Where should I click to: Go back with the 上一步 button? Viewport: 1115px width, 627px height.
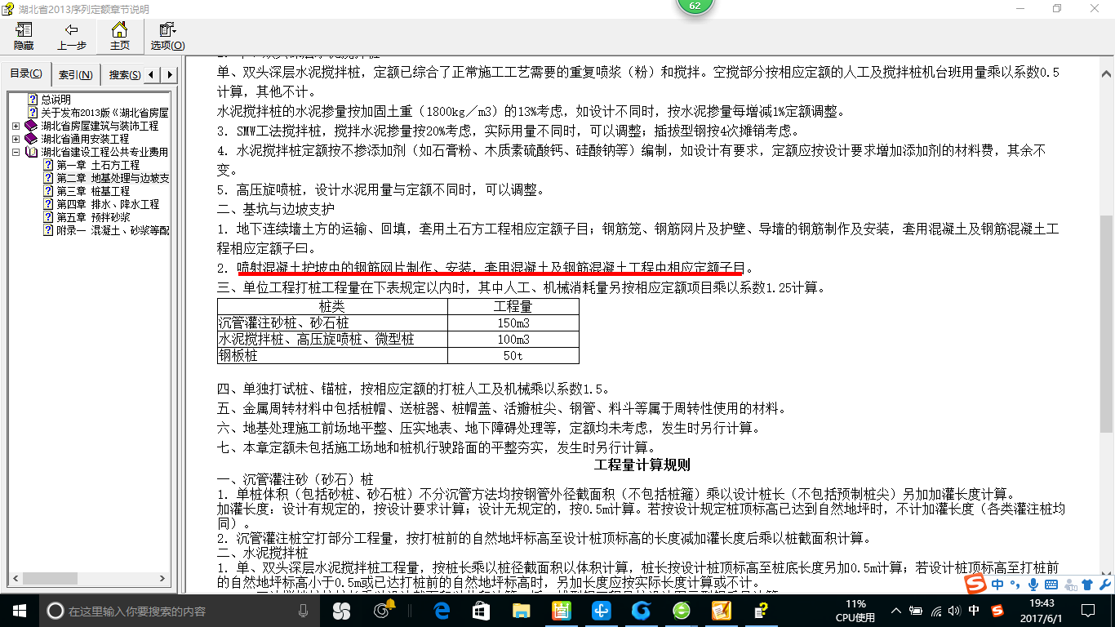point(72,37)
